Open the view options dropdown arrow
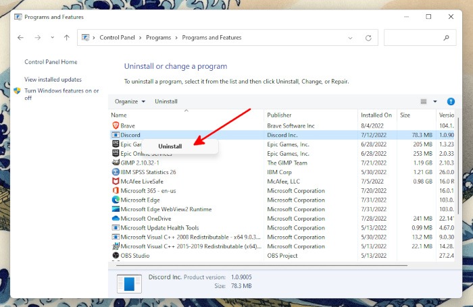 click(x=435, y=101)
